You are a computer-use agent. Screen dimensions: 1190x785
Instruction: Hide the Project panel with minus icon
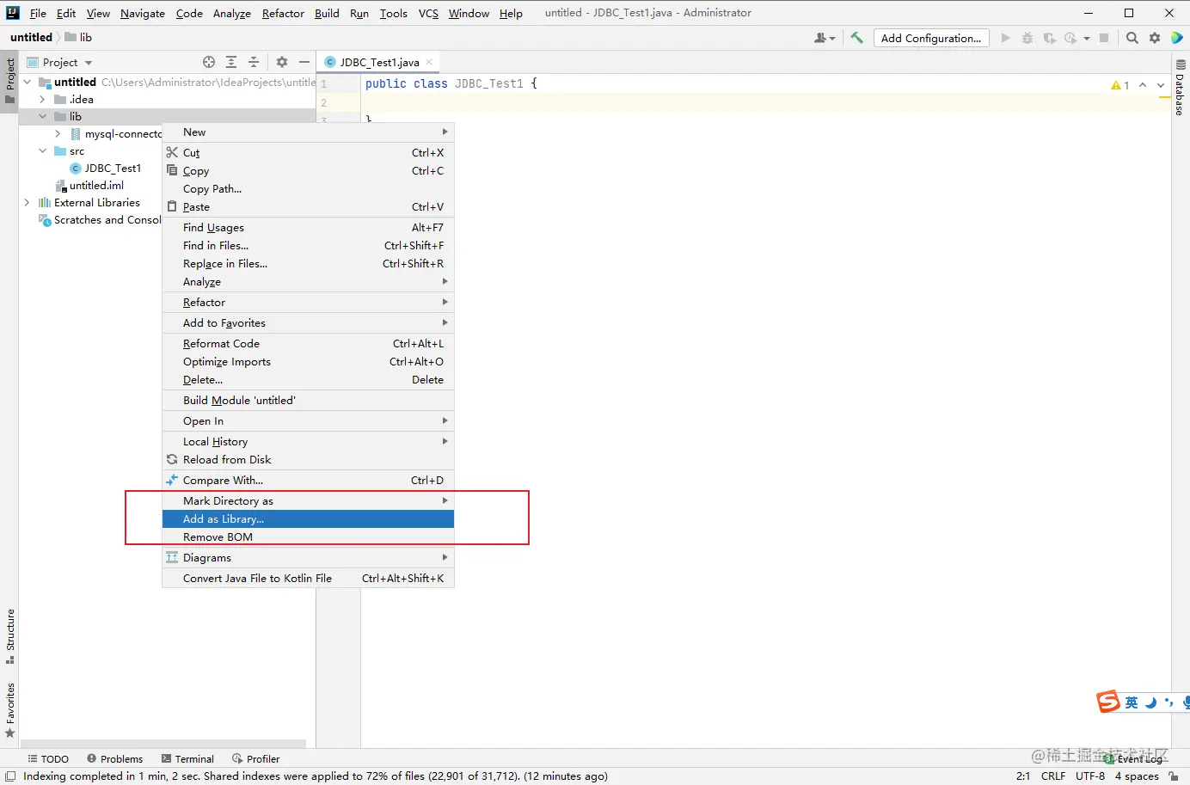point(304,62)
